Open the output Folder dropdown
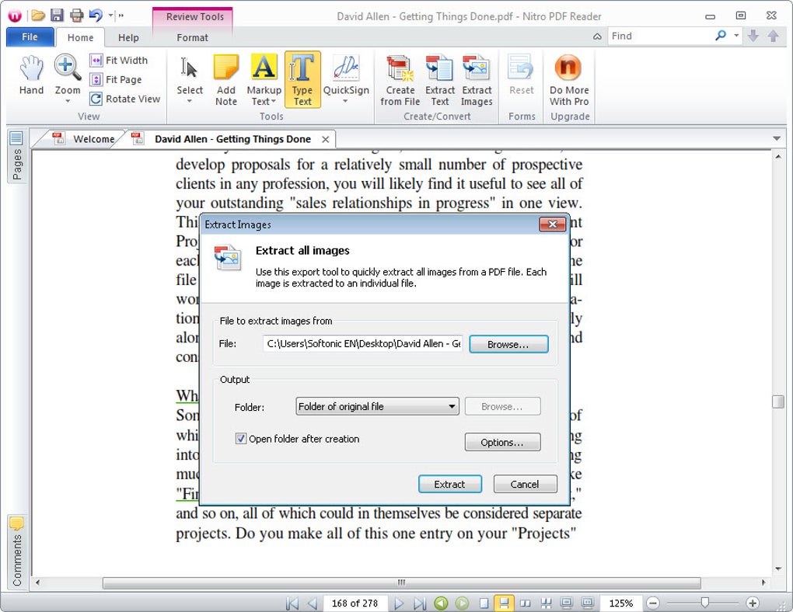The width and height of the screenshot is (793, 612). pyautogui.click(x=452, y=406)
